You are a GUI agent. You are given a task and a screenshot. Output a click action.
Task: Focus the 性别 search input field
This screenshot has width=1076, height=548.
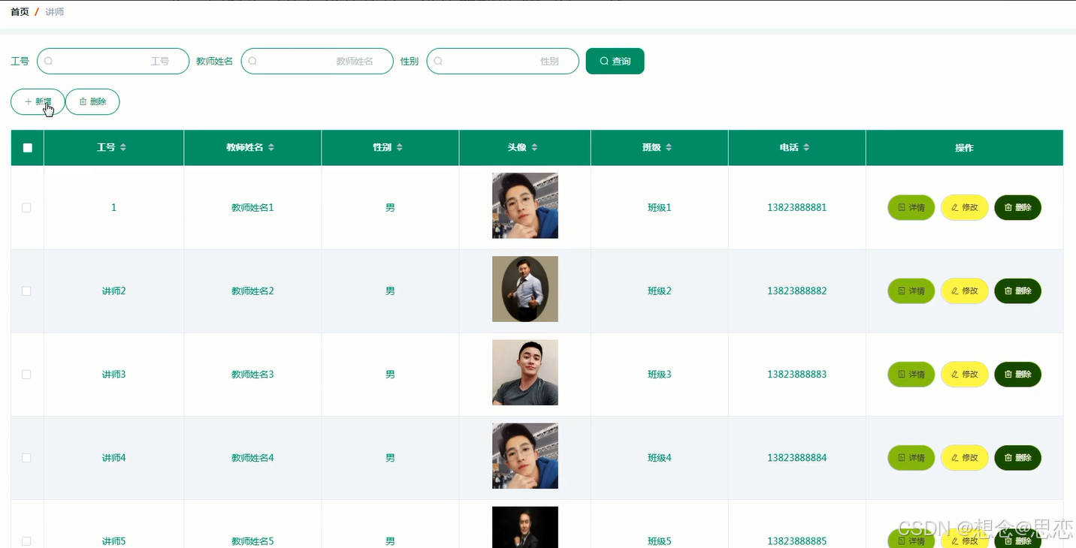[x=503, y=61]
